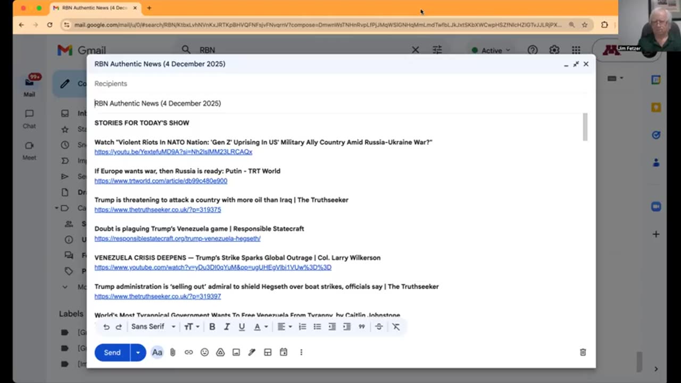
Task: Clear the RBN search query
Action: click(x=416, y=50)
